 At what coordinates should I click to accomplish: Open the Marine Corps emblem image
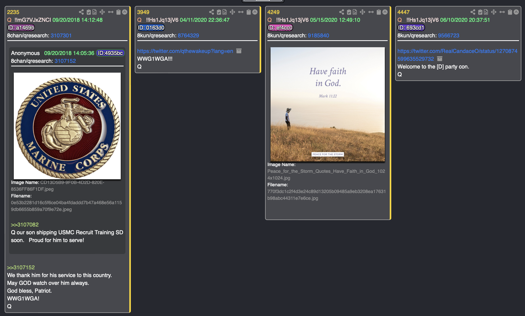(67, 126)
